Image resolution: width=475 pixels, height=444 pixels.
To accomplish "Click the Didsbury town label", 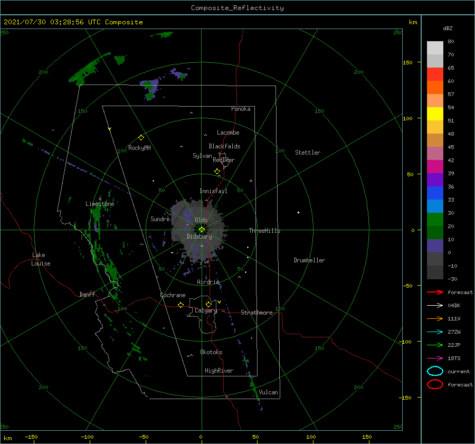I will click(x=199, y=237).
